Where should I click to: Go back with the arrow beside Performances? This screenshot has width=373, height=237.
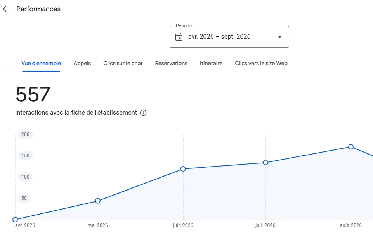click(6, 9)
